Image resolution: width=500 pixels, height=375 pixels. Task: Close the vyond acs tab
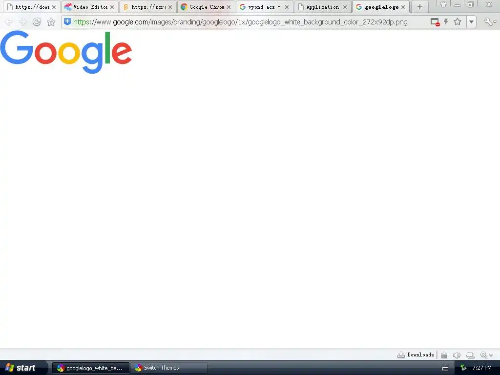287,7
